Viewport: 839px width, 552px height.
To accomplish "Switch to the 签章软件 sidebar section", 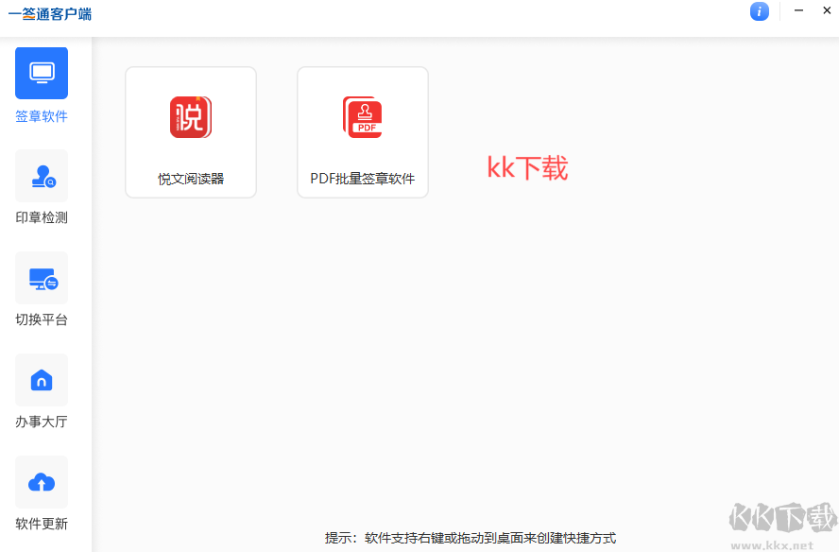I will 42,90.
